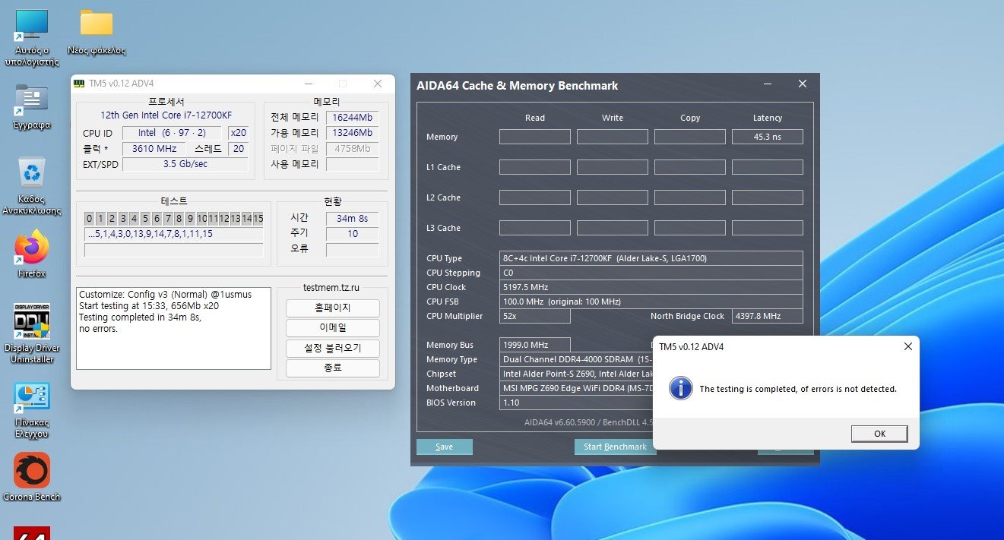The image size is (1004, 540).
Task: Click test number 9 cell in TM5
Action: click(x=191, y=219)
